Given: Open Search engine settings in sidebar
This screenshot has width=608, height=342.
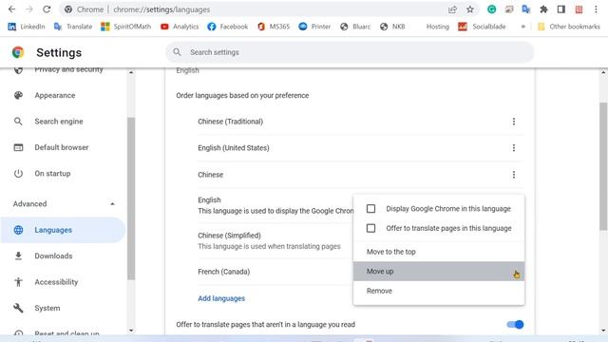Looking at the screenshot, I should point(59,122).
